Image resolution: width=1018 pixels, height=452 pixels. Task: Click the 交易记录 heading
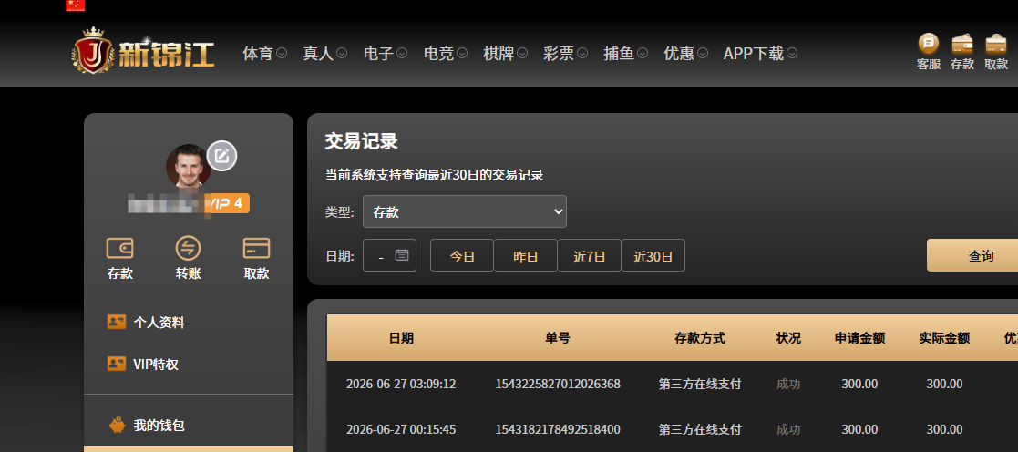[361, 141]
